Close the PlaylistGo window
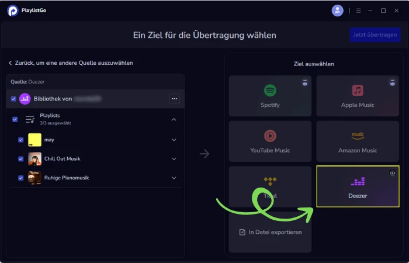The image size is (409, 263). (x=397, y=11)
